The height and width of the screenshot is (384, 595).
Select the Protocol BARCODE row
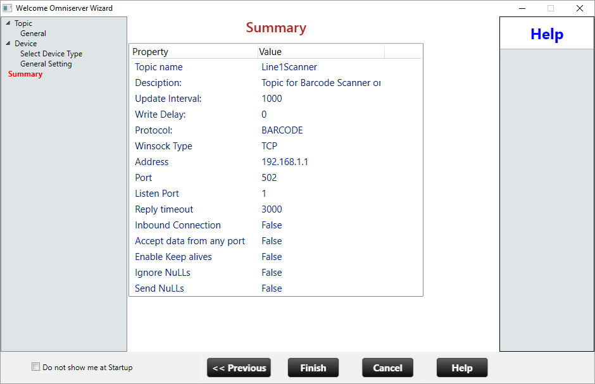coord(275,130)
